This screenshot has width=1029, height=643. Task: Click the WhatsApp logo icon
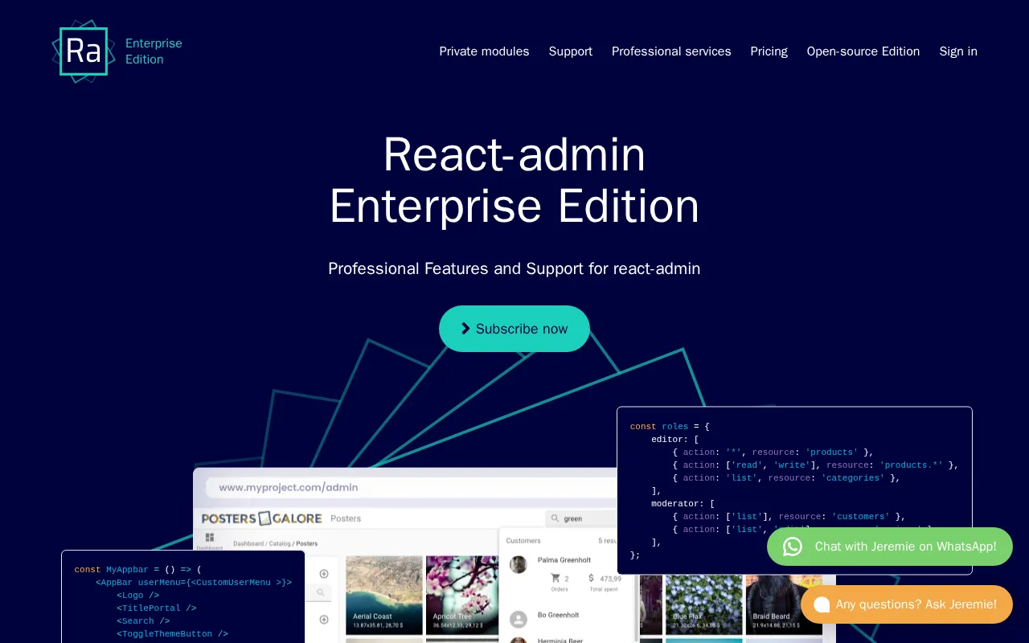point(793,547)
